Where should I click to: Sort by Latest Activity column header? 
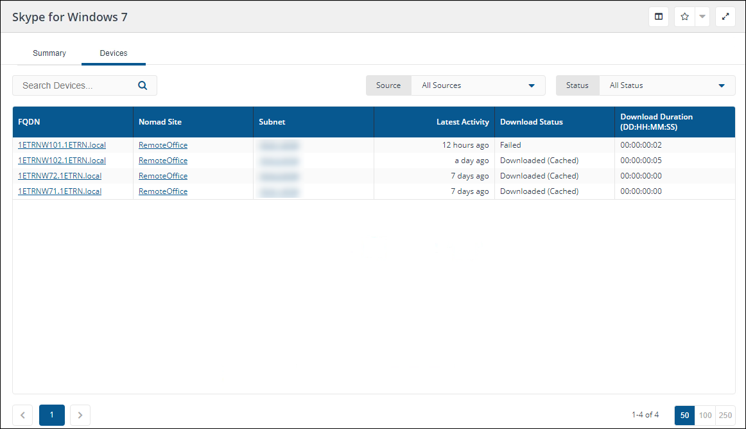(462, 122)
